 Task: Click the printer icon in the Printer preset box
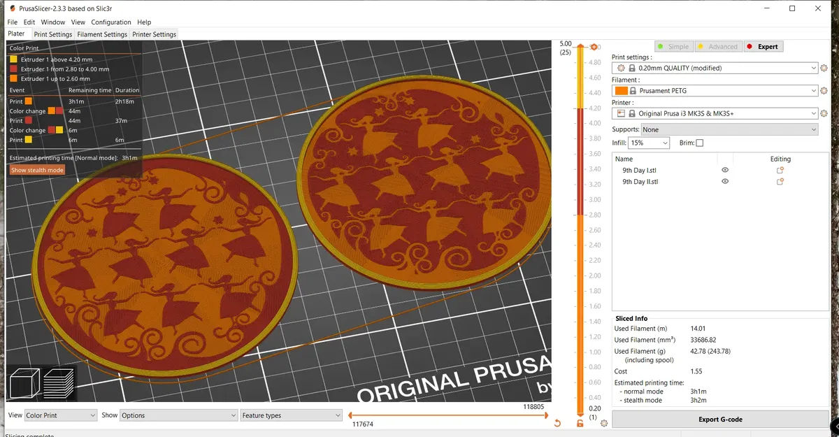tap(621, 113)
